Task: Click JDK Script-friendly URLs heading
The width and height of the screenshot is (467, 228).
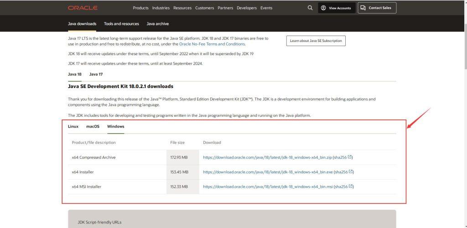Action: [99, 223]
